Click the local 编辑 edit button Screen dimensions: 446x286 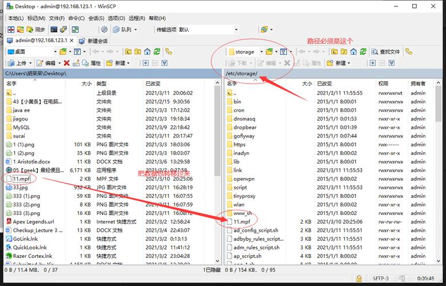[46, 63]
